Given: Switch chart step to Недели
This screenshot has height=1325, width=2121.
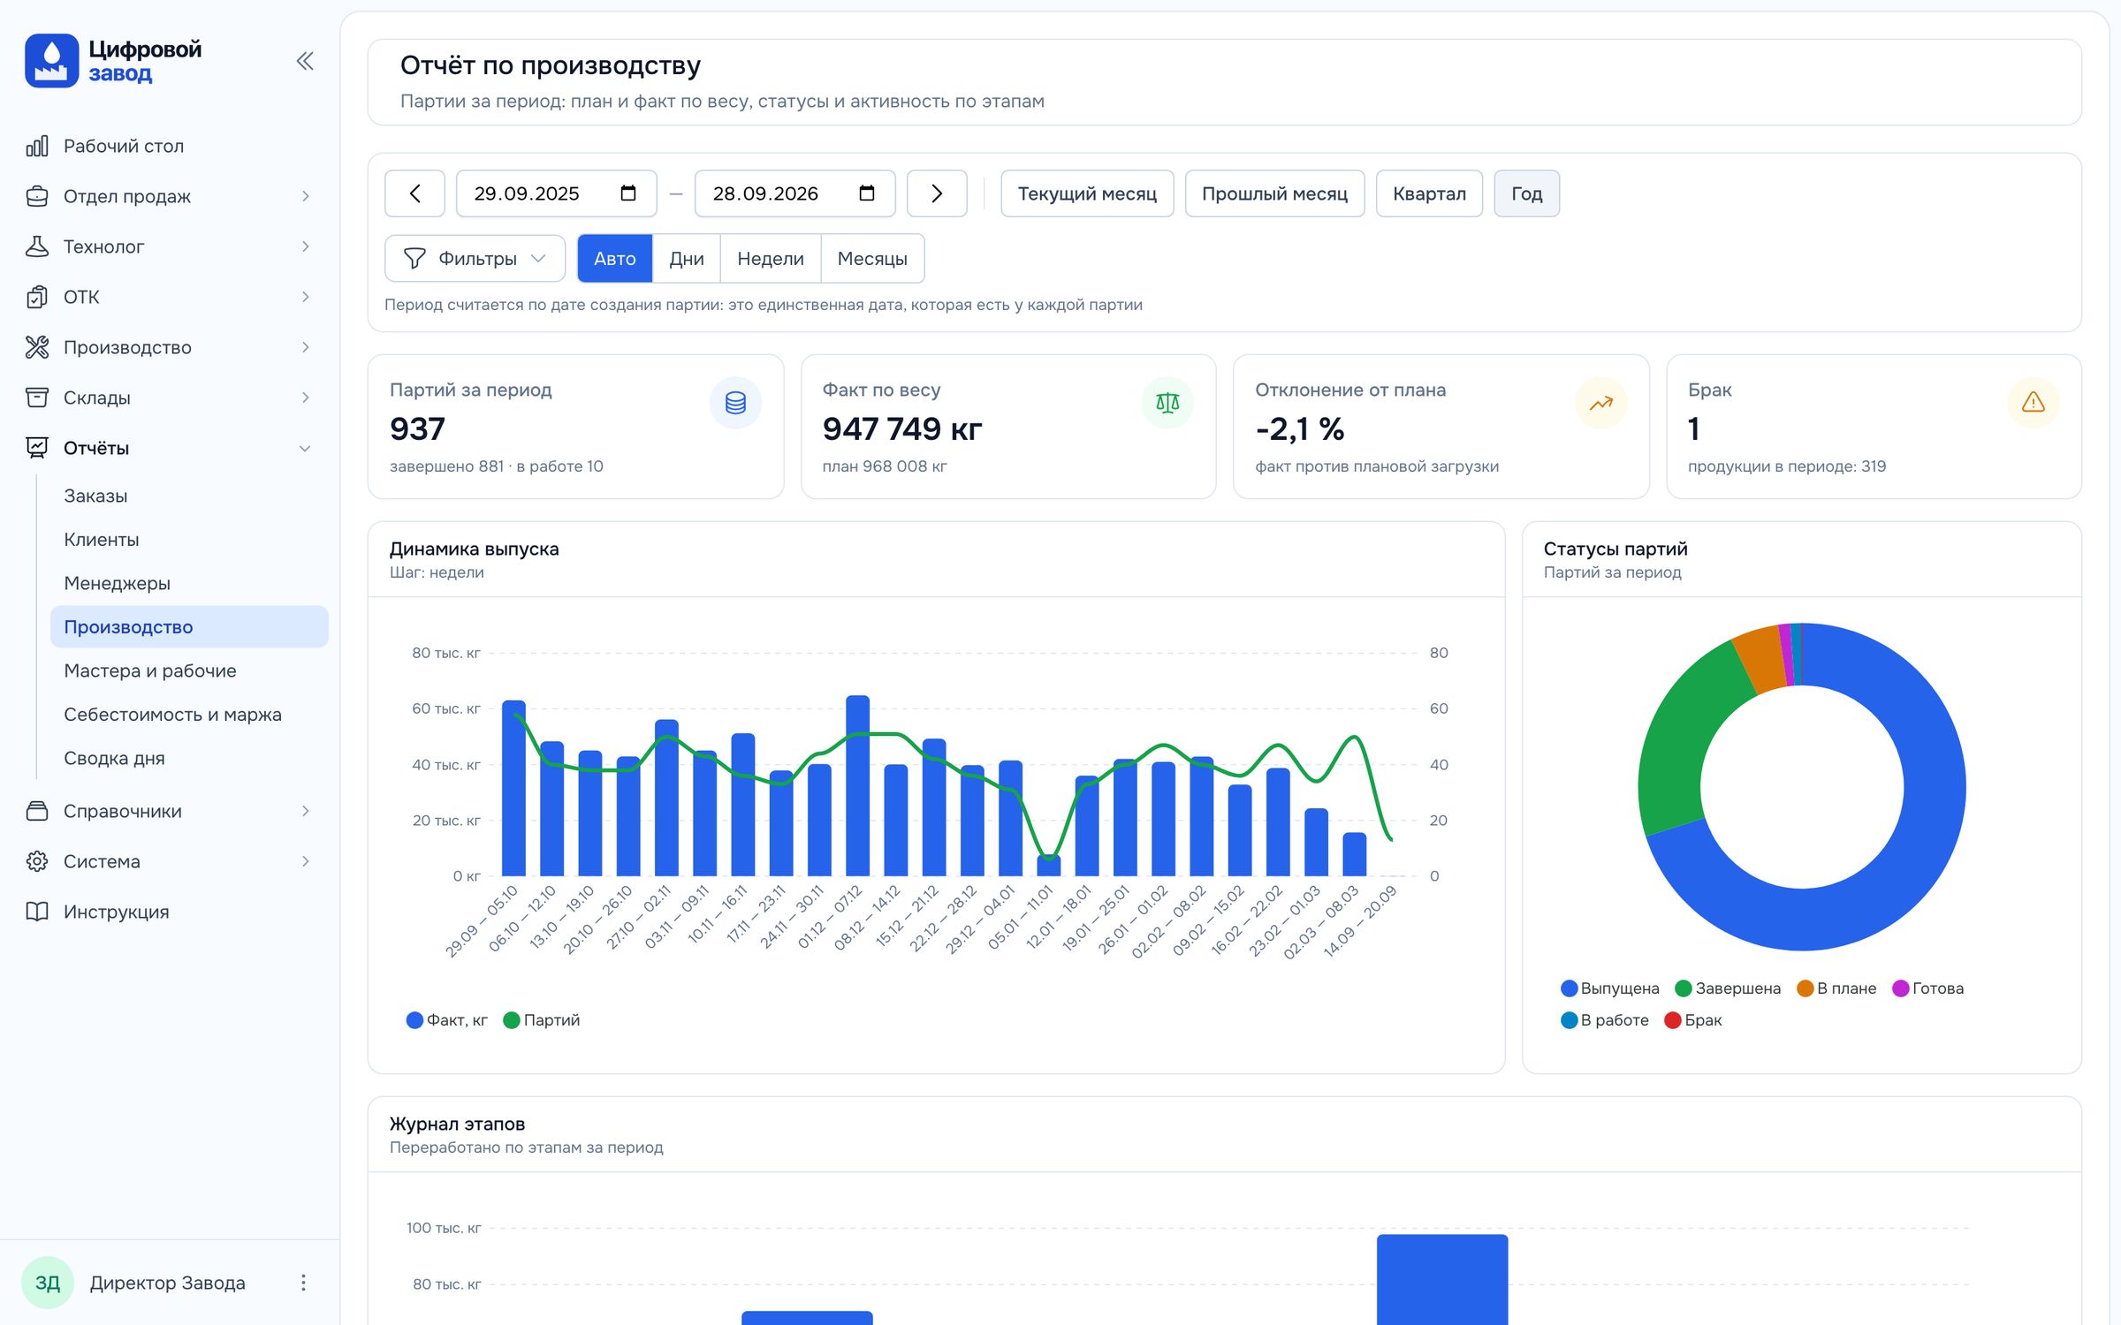Looking at the screenshot, I should 771,259.
